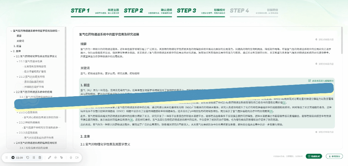Viewport: 348px width, 166px height.
Task: Click proofread link above 摘要 section
Action: coord(324,39)
